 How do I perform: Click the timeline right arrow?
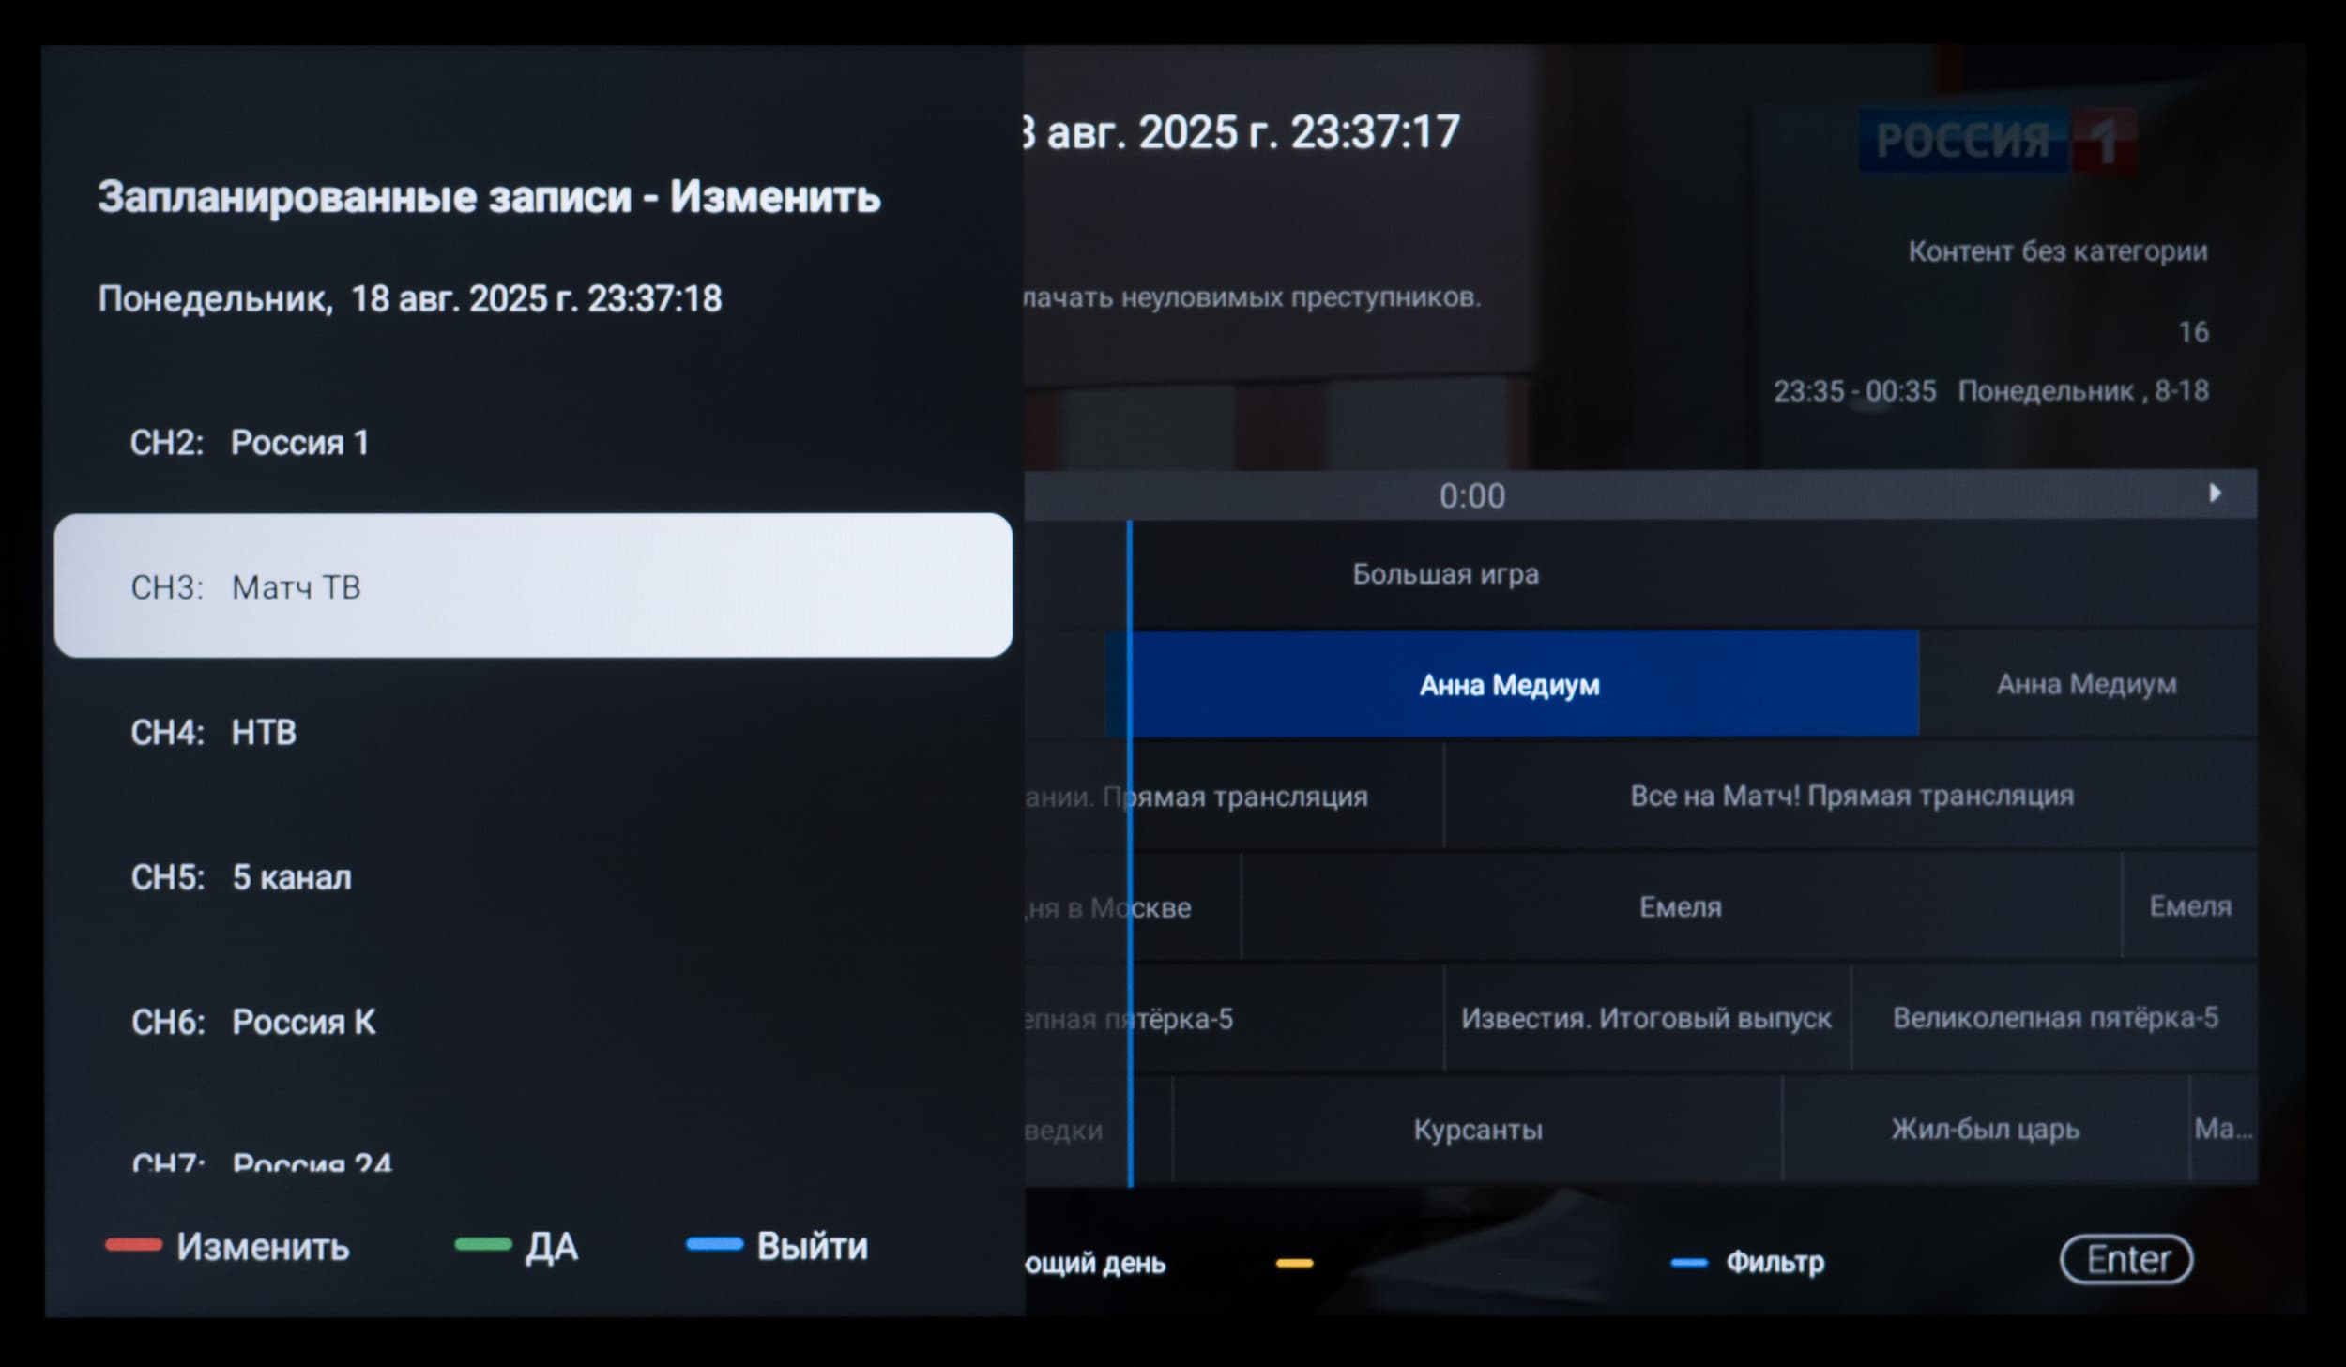[x=2216, y=493]
